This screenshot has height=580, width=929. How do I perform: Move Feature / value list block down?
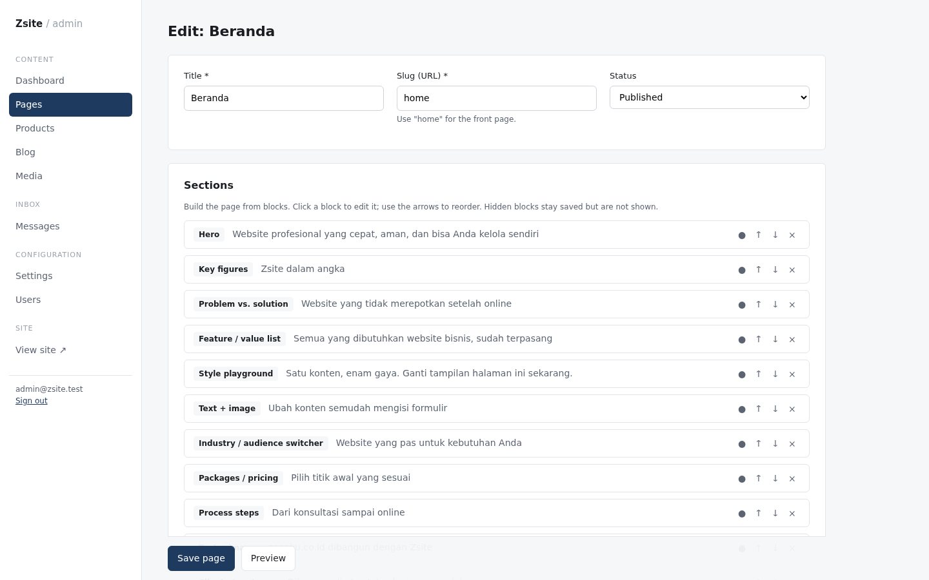pos(775,339)
